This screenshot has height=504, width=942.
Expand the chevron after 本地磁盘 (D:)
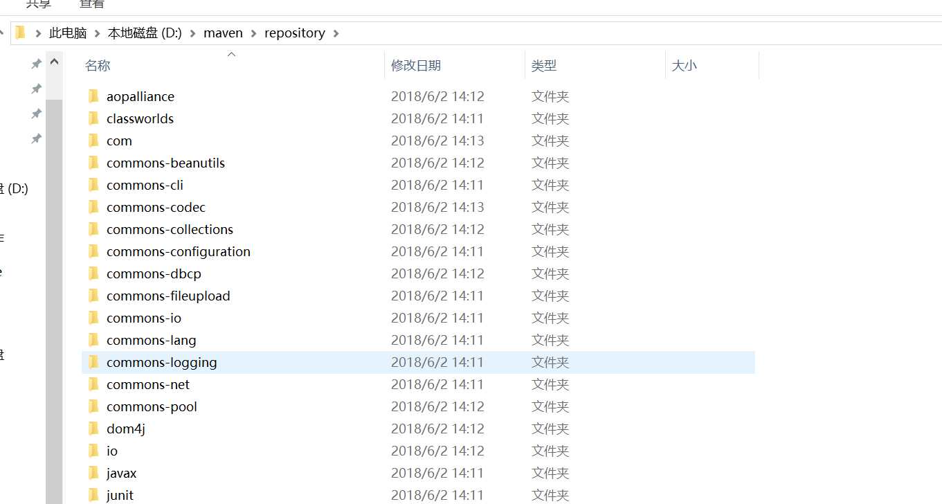pos(192,33)
